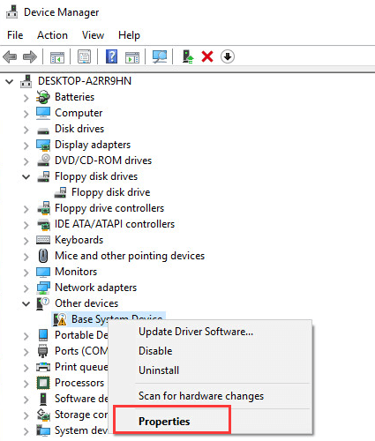Click the Back arrow toolbar icon
The width and height of the screenshot is (375, 441).
(x=10, y=56)
